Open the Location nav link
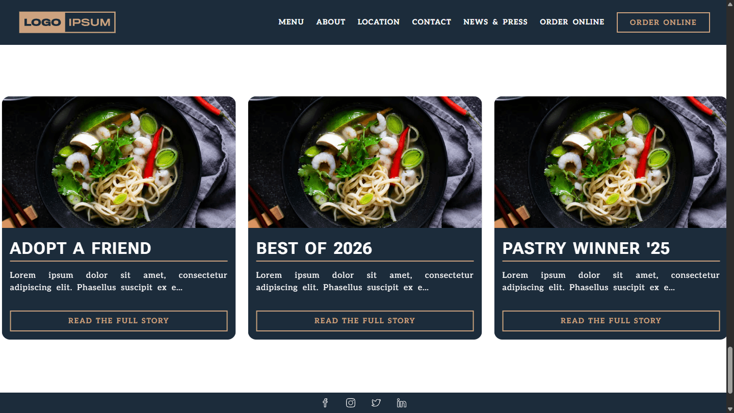Image resolution: width=734 pixels, height=413 pixels. click(379, 22)
